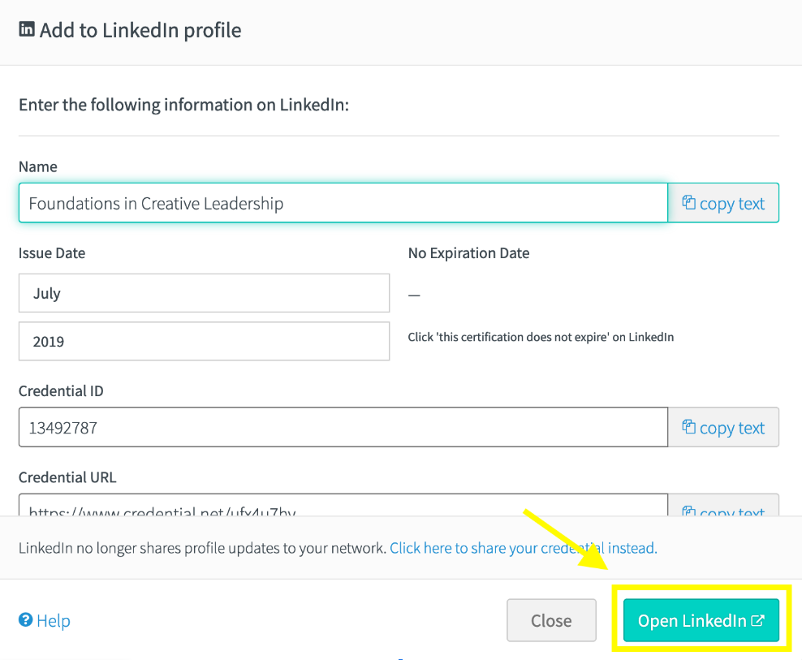Viewport: 802px width, 660px height.
Task: Close the Add to LinkedIn dialog
Action: coord(551,620)
